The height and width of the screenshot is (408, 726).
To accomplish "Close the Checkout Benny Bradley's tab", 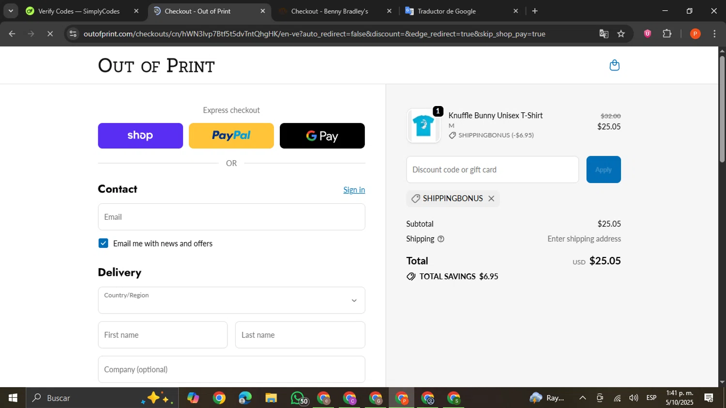I will point(389,11).
